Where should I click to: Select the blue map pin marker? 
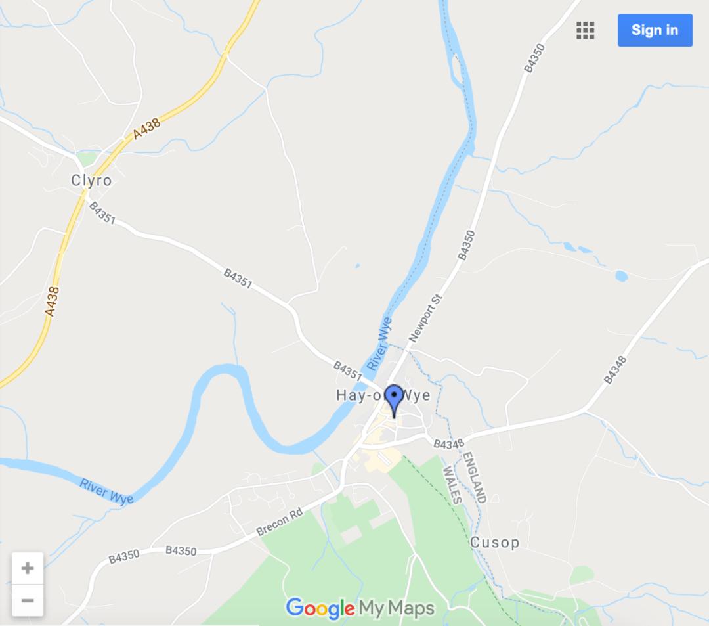(394, 401)
